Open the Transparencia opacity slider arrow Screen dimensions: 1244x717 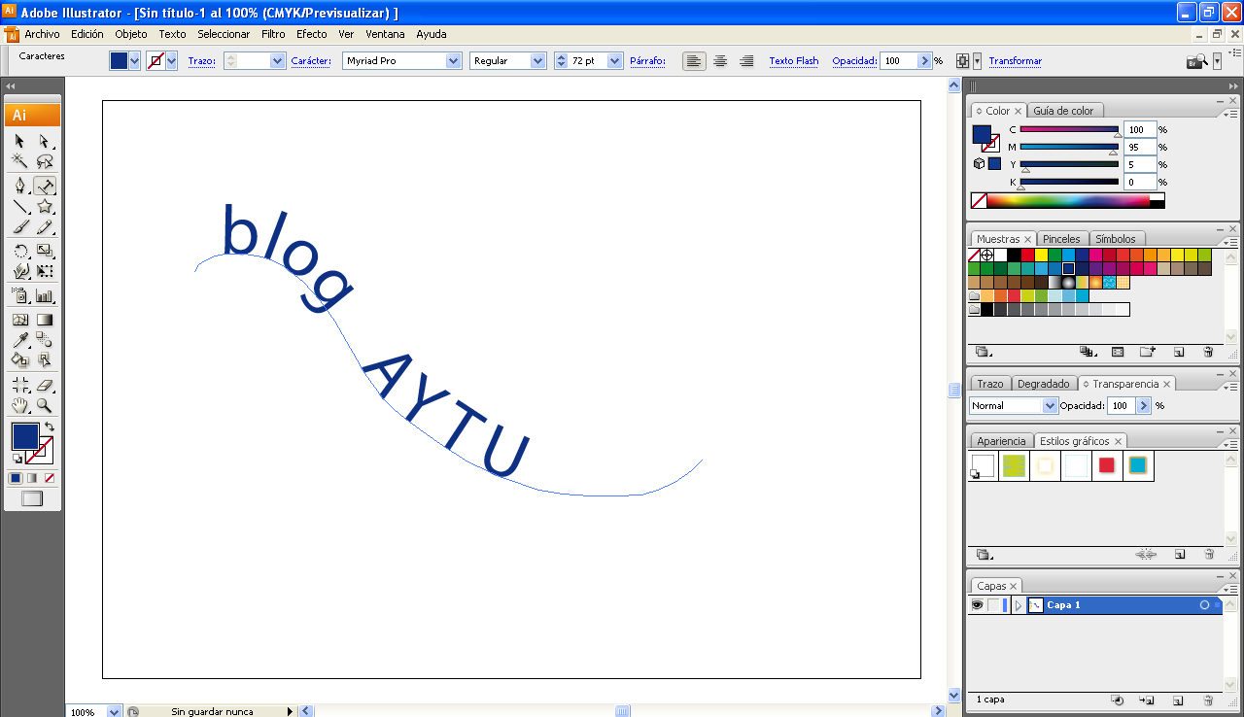1143,405
